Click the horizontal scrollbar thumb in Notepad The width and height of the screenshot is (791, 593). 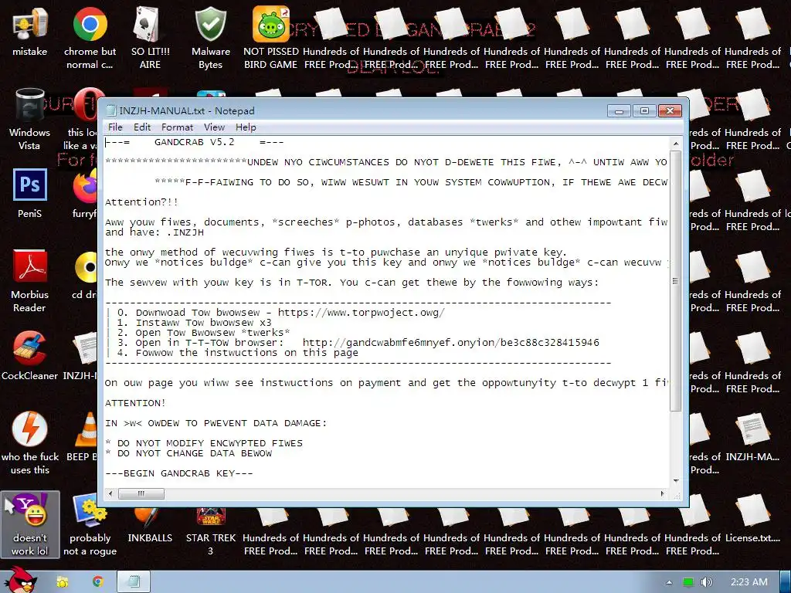coord(141,493)
